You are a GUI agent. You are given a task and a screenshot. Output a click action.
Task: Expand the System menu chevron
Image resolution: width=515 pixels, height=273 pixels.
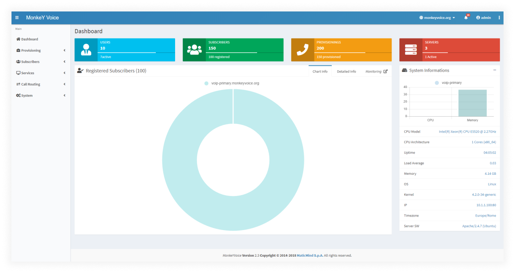(64, 95)
